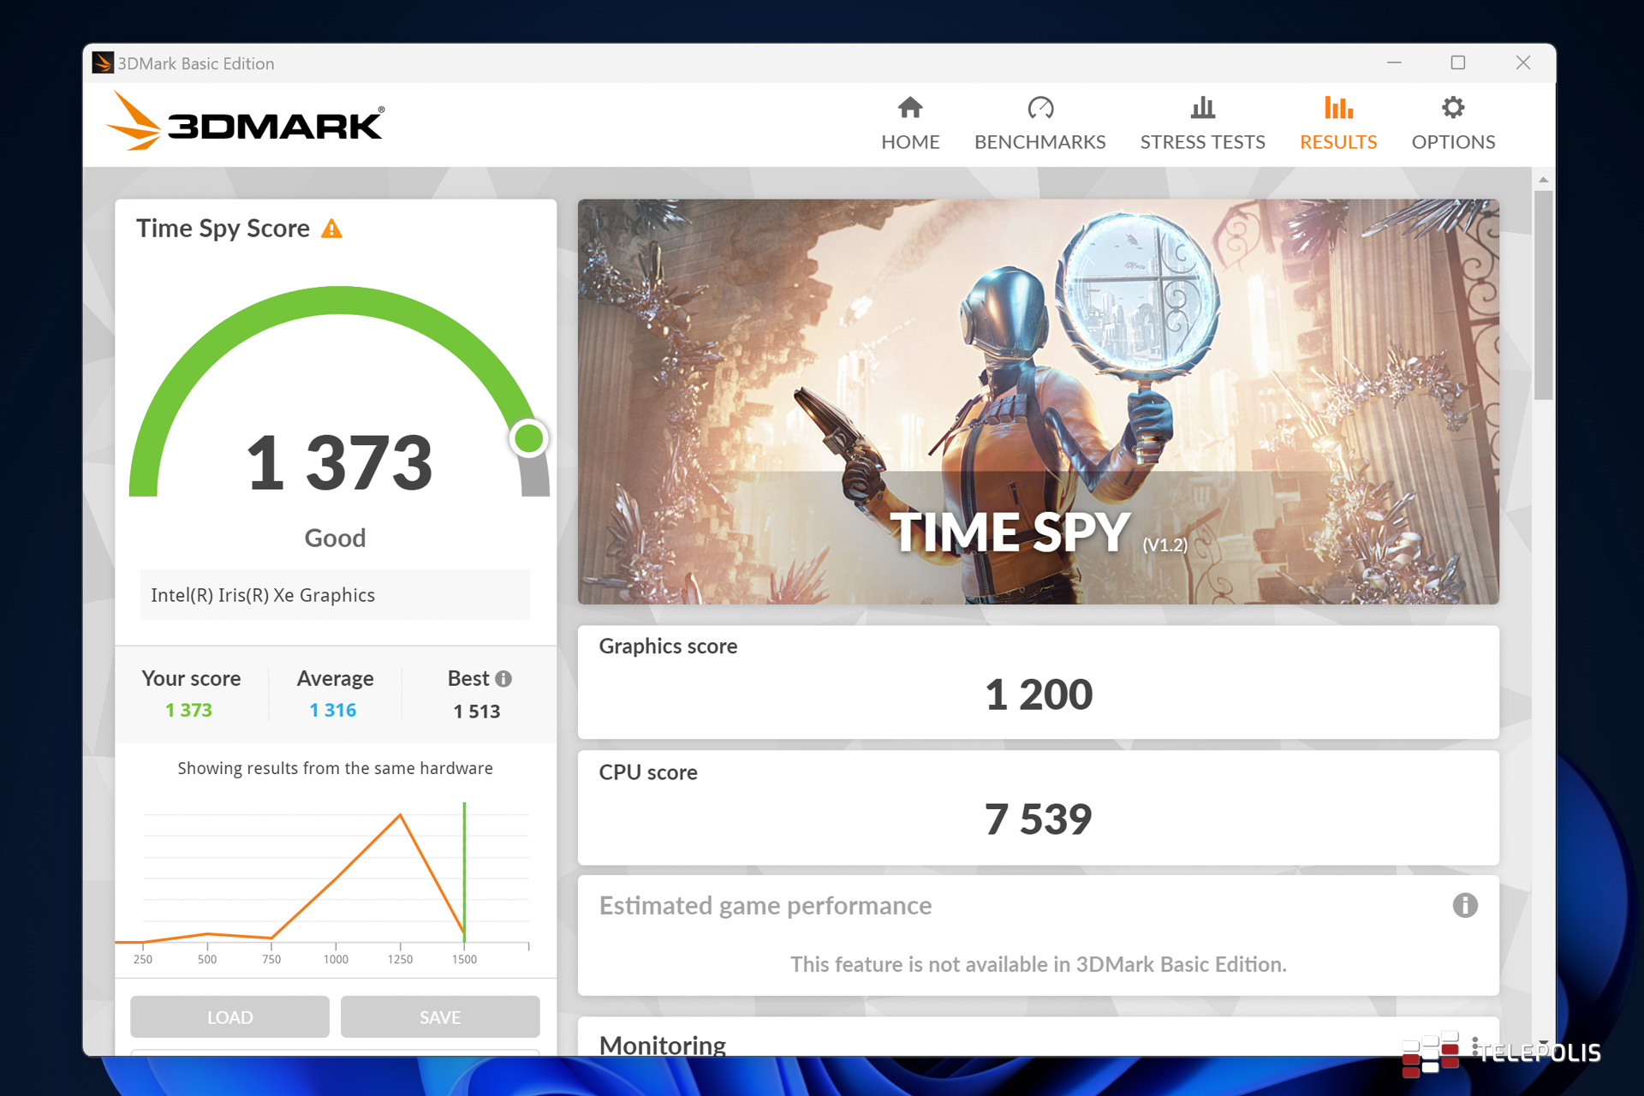Click the info icon beside Best score
The height and width of the screenshot is (1096, 1644).
click(503, 679)
